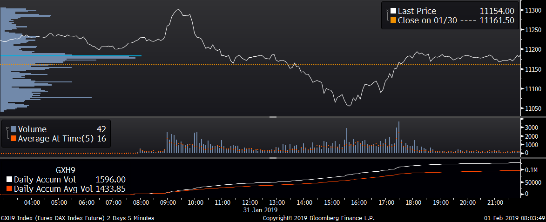Select the Average At Time(5) label

point(56,139)
